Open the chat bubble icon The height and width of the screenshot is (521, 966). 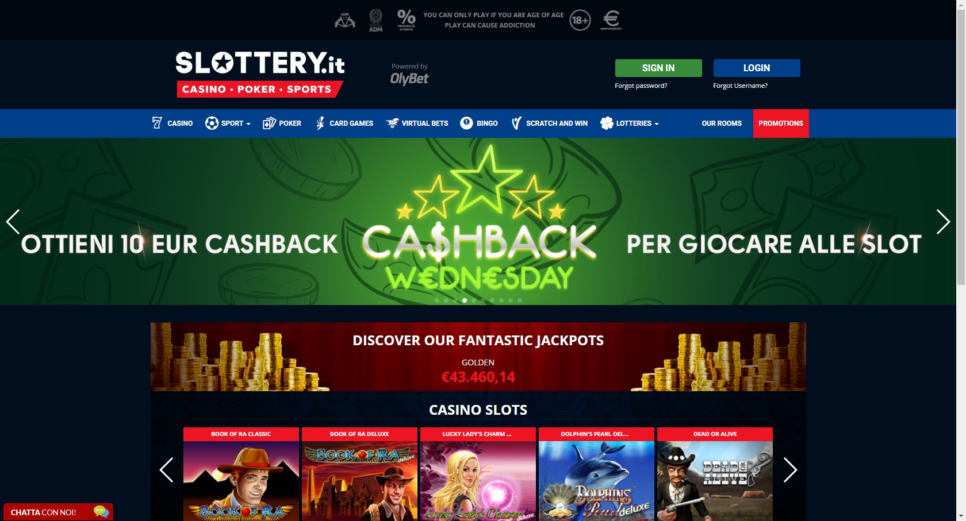coord(101,511)
